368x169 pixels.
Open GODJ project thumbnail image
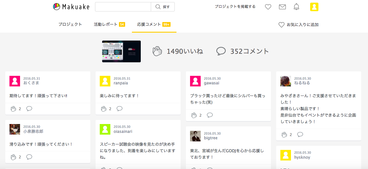(121, 51)
